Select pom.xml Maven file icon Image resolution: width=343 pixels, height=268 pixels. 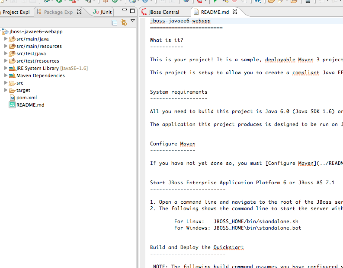pyautogui.click(x=12, y=98)
